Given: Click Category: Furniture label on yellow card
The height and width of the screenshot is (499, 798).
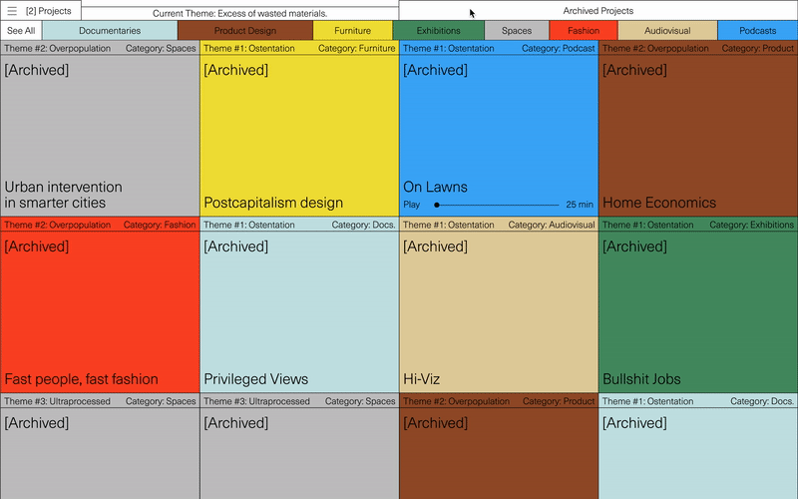Looking at the screenshot, I should (x=356, y=48).
